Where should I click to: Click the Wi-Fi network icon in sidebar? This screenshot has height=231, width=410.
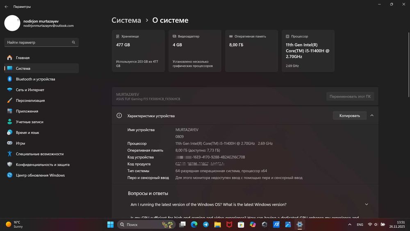pos(10,90)
